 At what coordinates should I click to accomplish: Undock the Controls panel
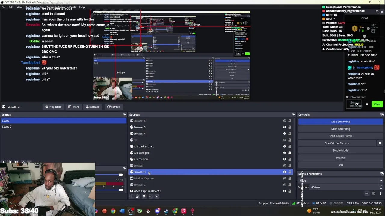[x=382, y=115]
